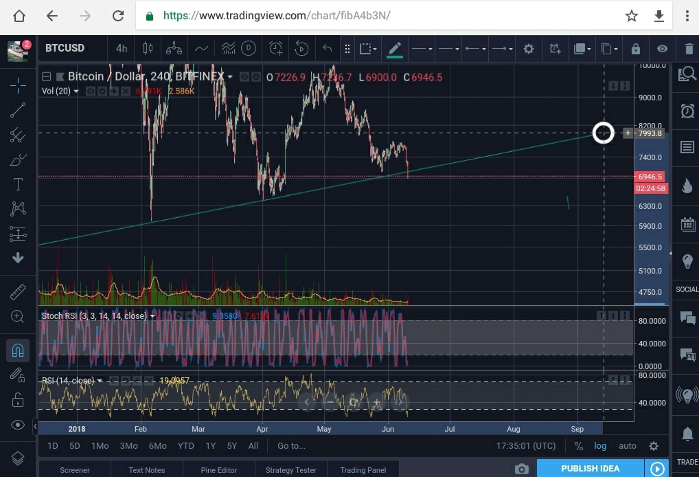Expand the RSI (14, close) dropdown

coord(100,381)
